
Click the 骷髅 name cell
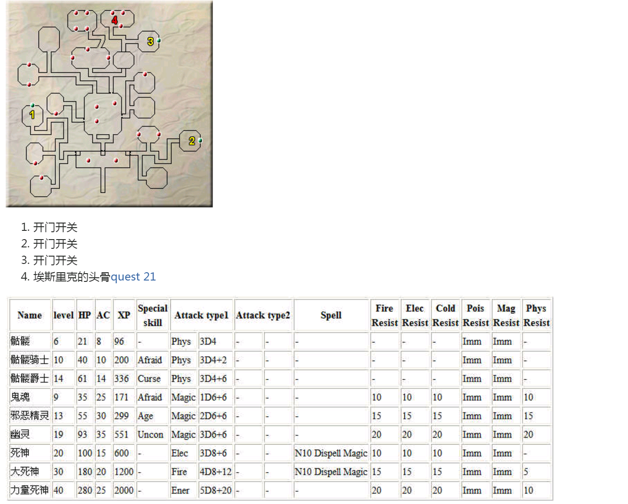(29, 341)
